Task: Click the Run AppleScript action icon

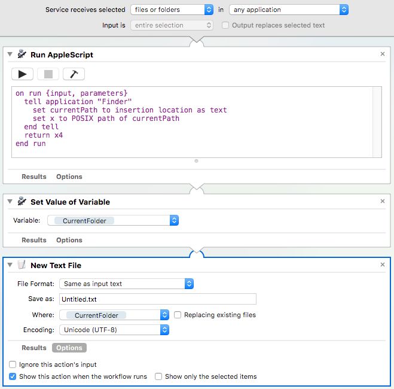Action: pyautogui.click(x=22, y=54)
